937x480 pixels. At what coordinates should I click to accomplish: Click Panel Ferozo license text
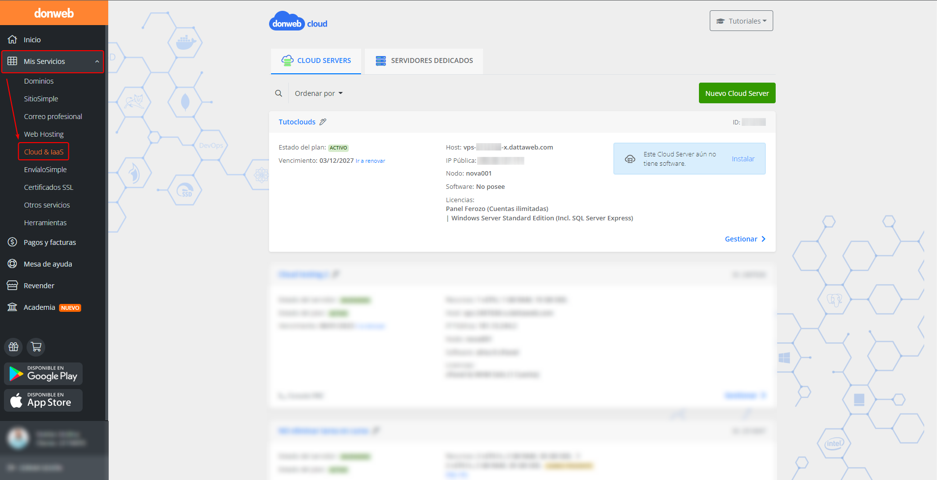pyautogui.click(x=497, y=209)
